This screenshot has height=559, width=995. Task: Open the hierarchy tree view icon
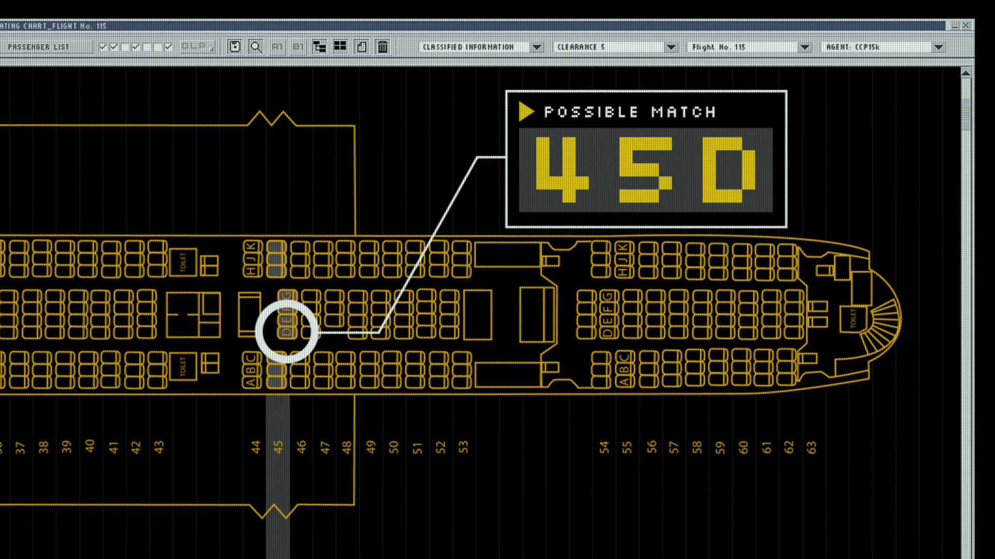pyautogui.click(x=319, y=47)
